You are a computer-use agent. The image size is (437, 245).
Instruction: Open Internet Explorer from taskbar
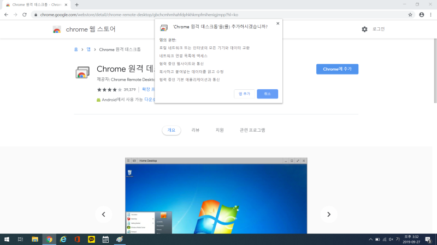[63, 239]
